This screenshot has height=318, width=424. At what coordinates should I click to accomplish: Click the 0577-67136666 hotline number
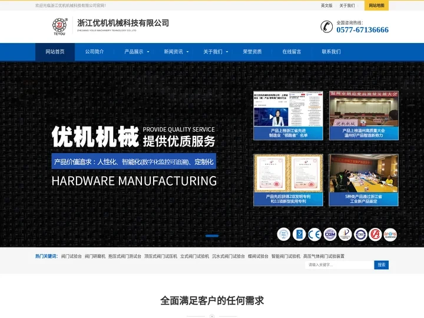pos(362,30)
